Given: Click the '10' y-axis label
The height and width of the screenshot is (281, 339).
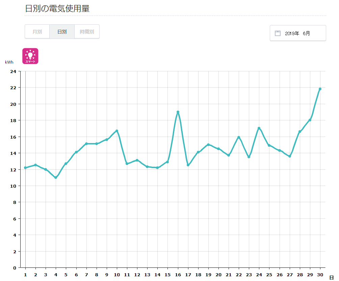Looking at the screenshot, I should click(13, 186).
